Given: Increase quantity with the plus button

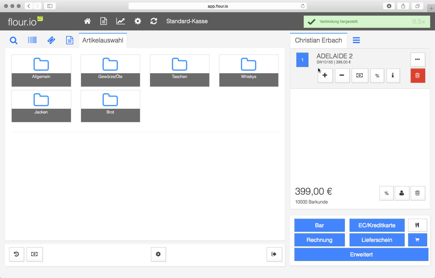Looking at the screenshot, I should (325, 75).
